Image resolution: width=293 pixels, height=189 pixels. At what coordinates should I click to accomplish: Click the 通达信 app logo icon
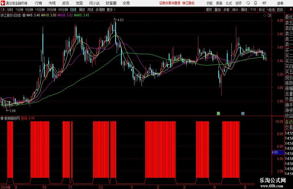pyautogui.click(x=2, y=3)
